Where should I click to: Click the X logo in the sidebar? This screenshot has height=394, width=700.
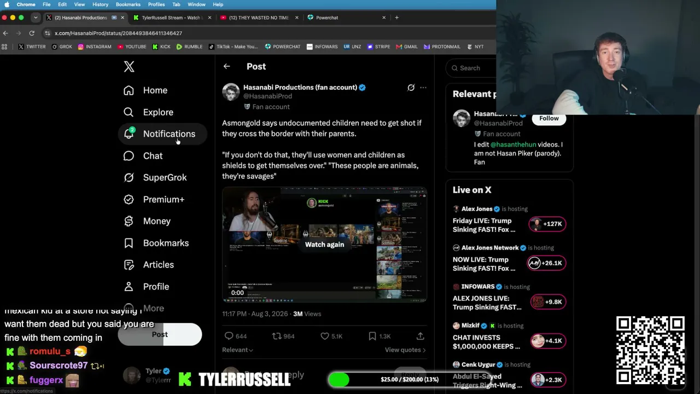click(129, 67)
